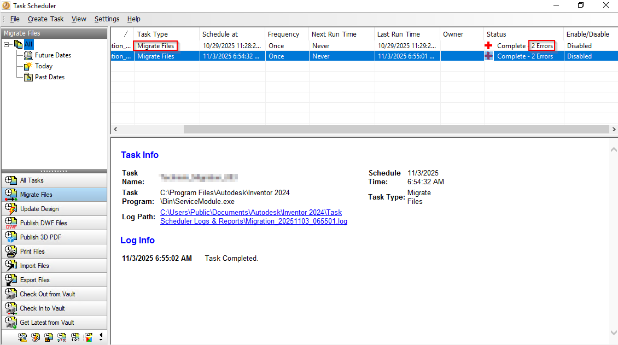
Task: Open Check In to Vault category
Action: click(x=54, y=308)
